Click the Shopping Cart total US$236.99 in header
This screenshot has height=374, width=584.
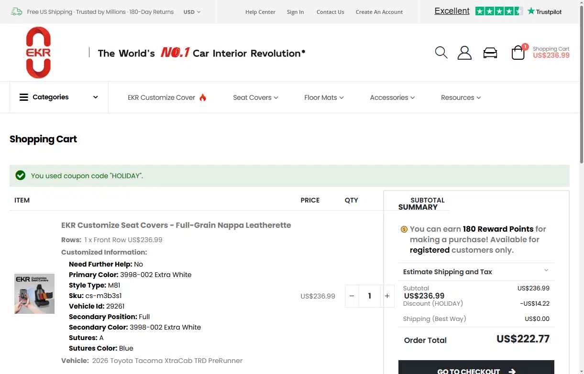coord(551,55)
